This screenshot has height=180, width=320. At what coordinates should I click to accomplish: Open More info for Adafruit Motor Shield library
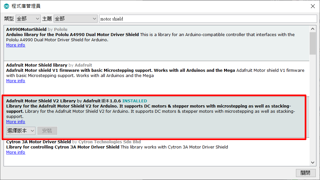tap(16, 81)
